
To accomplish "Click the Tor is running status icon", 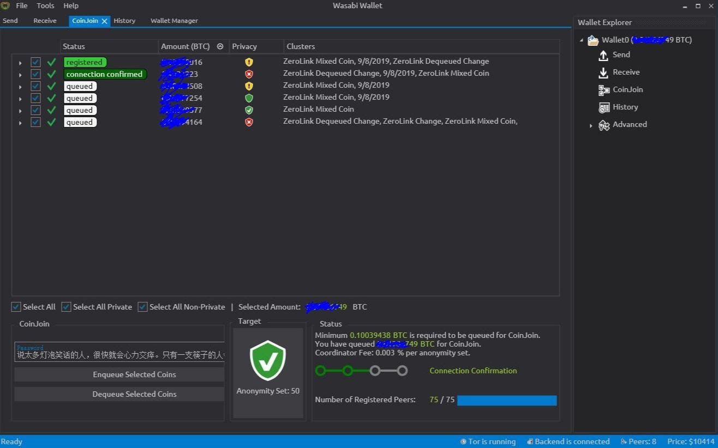I will [463, 441].
